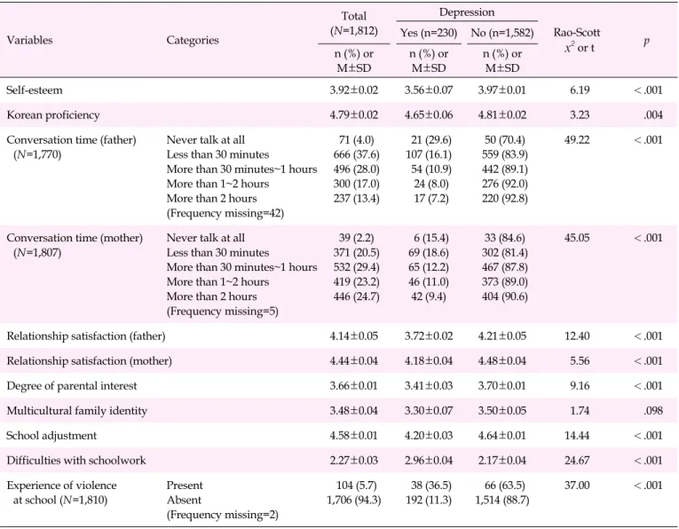This screenshot has width=679, height=529.
Task: Select the cell 17 (7.2)
Action: 431,199
